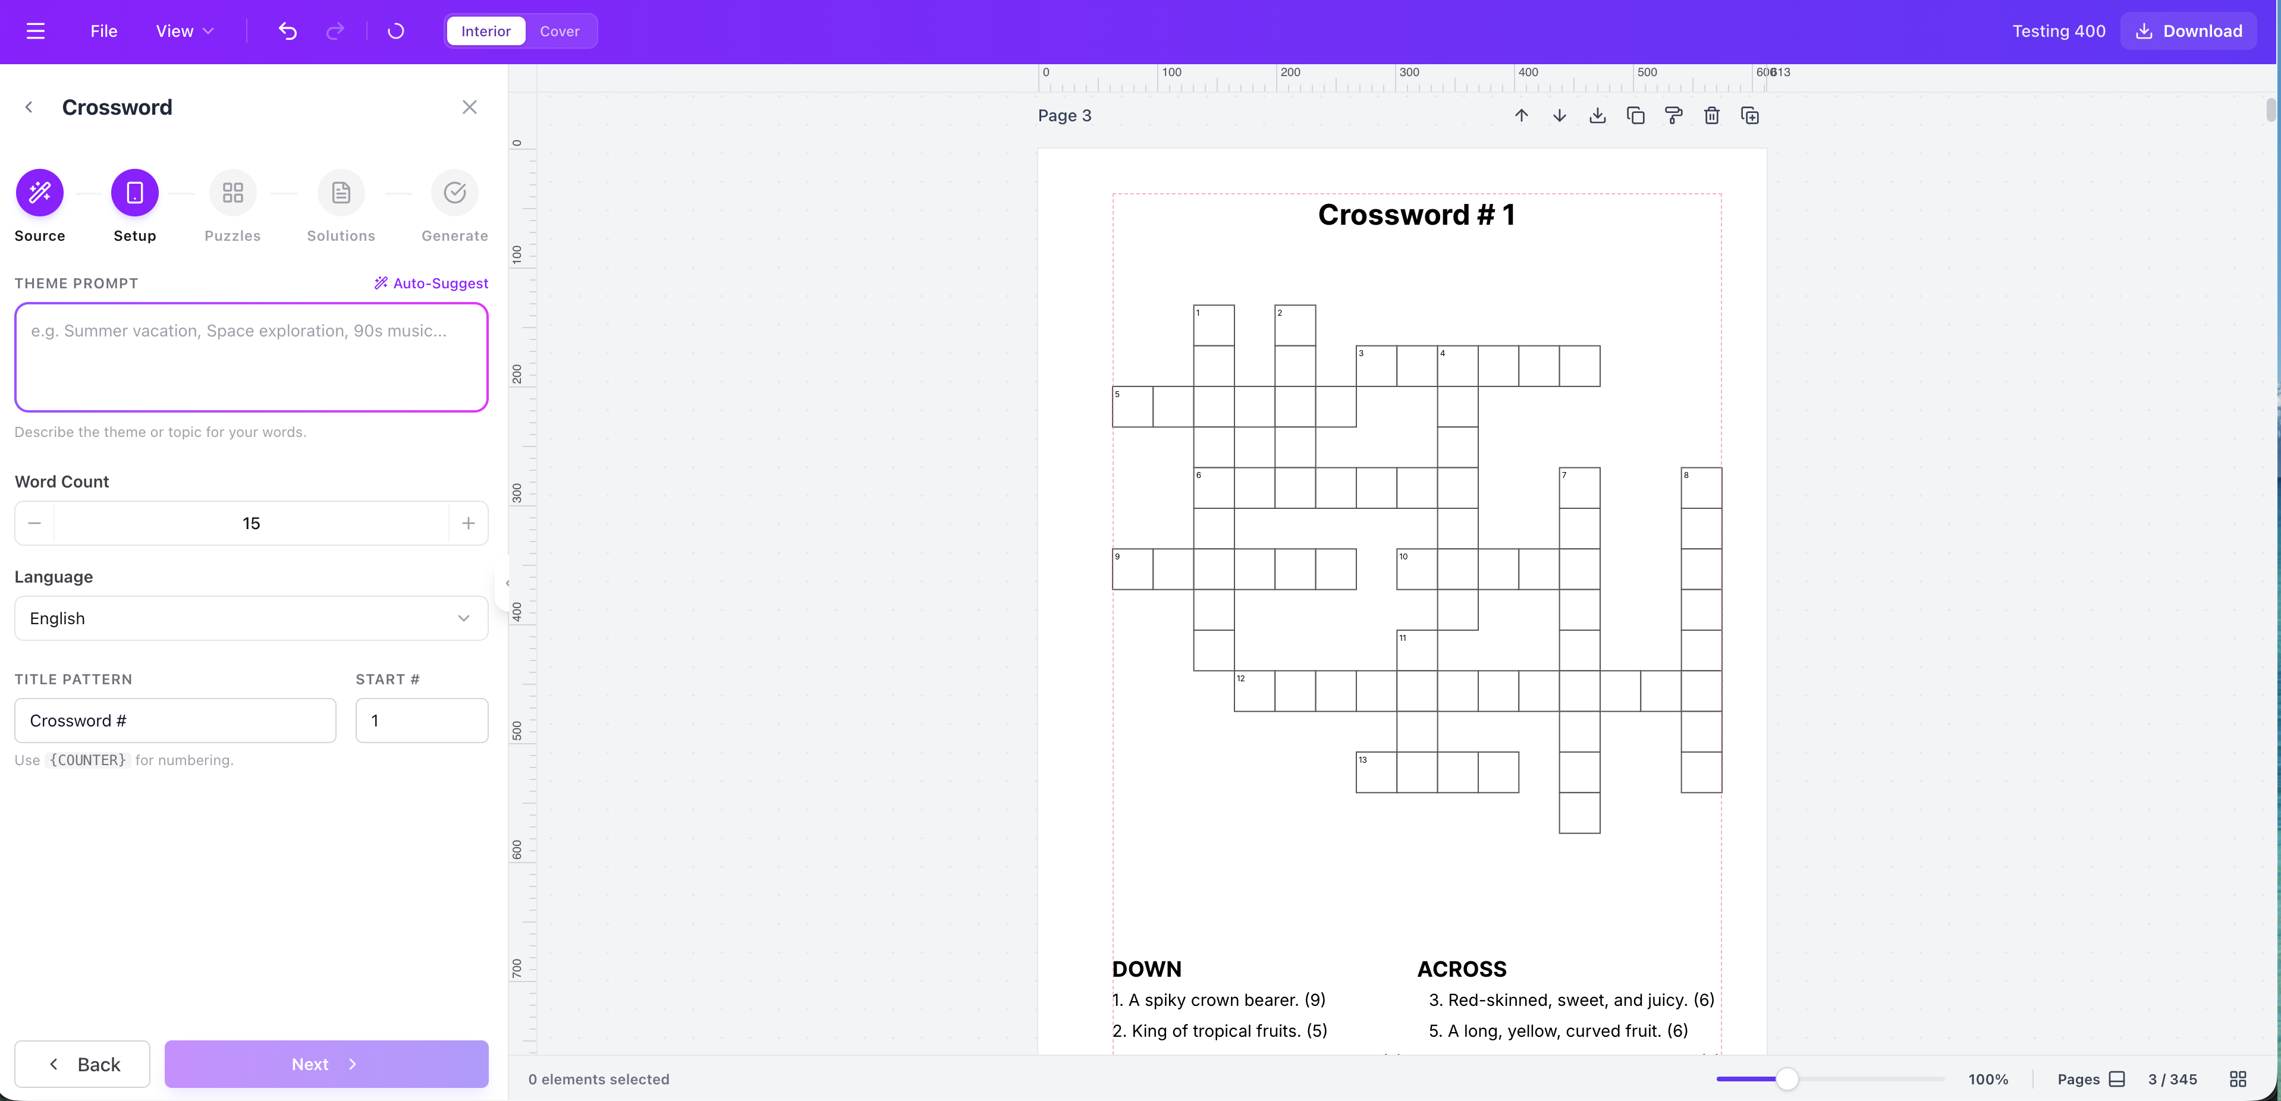This screenshot has width=2281, height=1101.
Task: Open the Solutions step
Action: point(341,192)
